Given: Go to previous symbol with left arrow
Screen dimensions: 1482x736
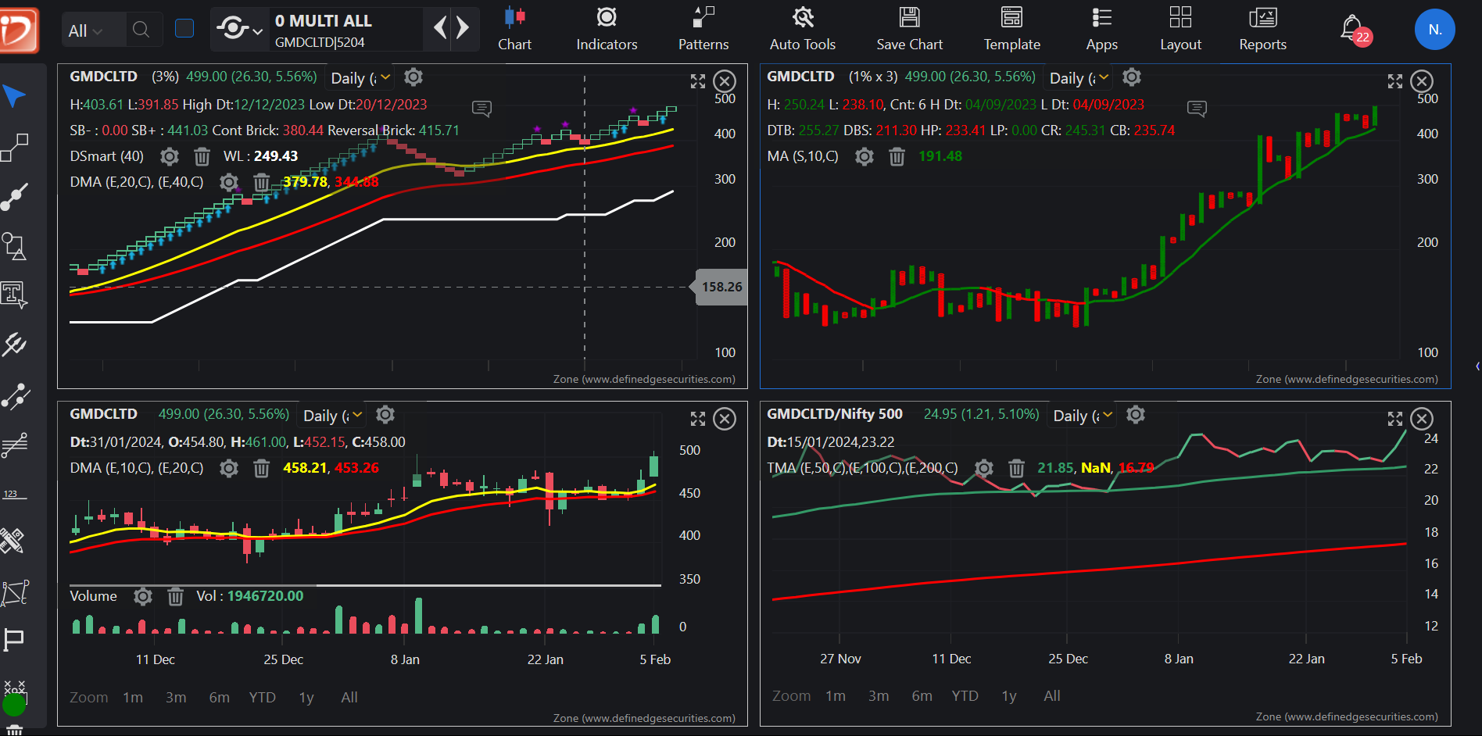Looking at the screenshot, I should click(440, 29).
